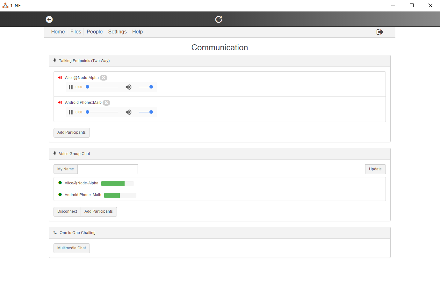This screenshot has height=285, width=440.
Task: Click red speaker icon beside Alice@Node-Alpha
Action: coord(60,78)
